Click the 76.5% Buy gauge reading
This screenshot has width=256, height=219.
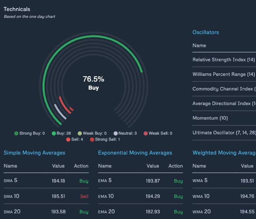(x=93, y=83)
